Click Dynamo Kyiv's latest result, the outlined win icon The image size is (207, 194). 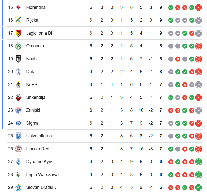coord(199,162)
